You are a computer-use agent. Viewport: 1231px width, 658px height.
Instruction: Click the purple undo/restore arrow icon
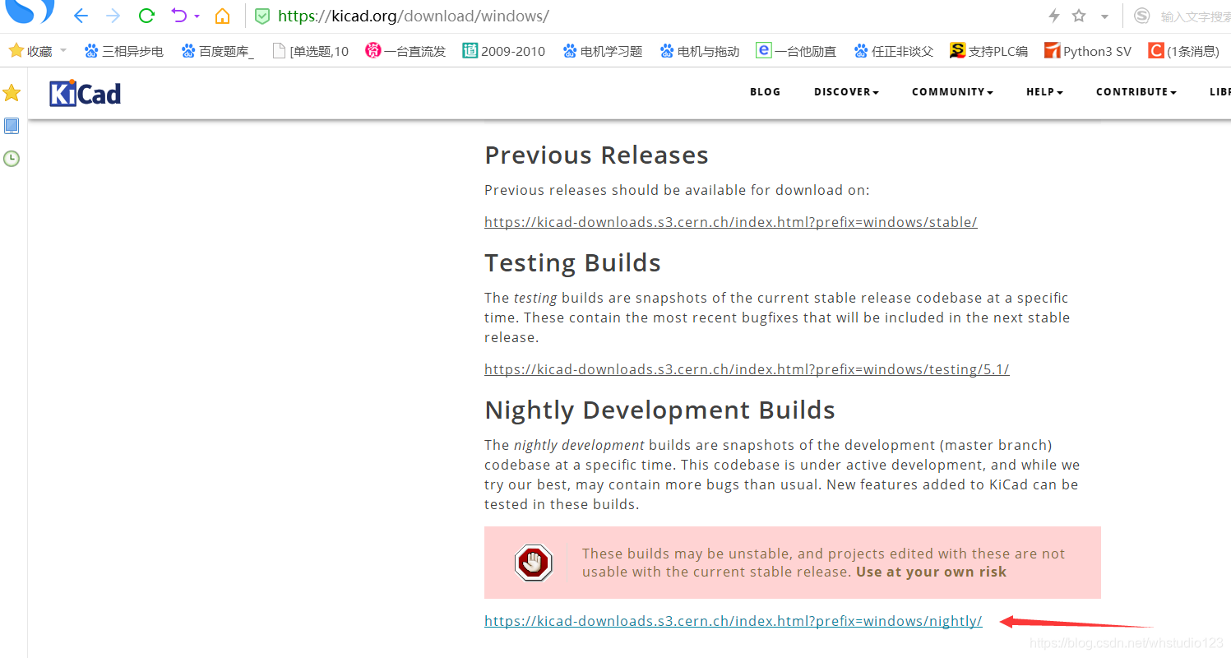tap(178, 16)
